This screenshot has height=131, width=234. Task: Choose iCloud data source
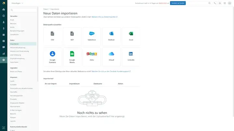click(111, 57)
